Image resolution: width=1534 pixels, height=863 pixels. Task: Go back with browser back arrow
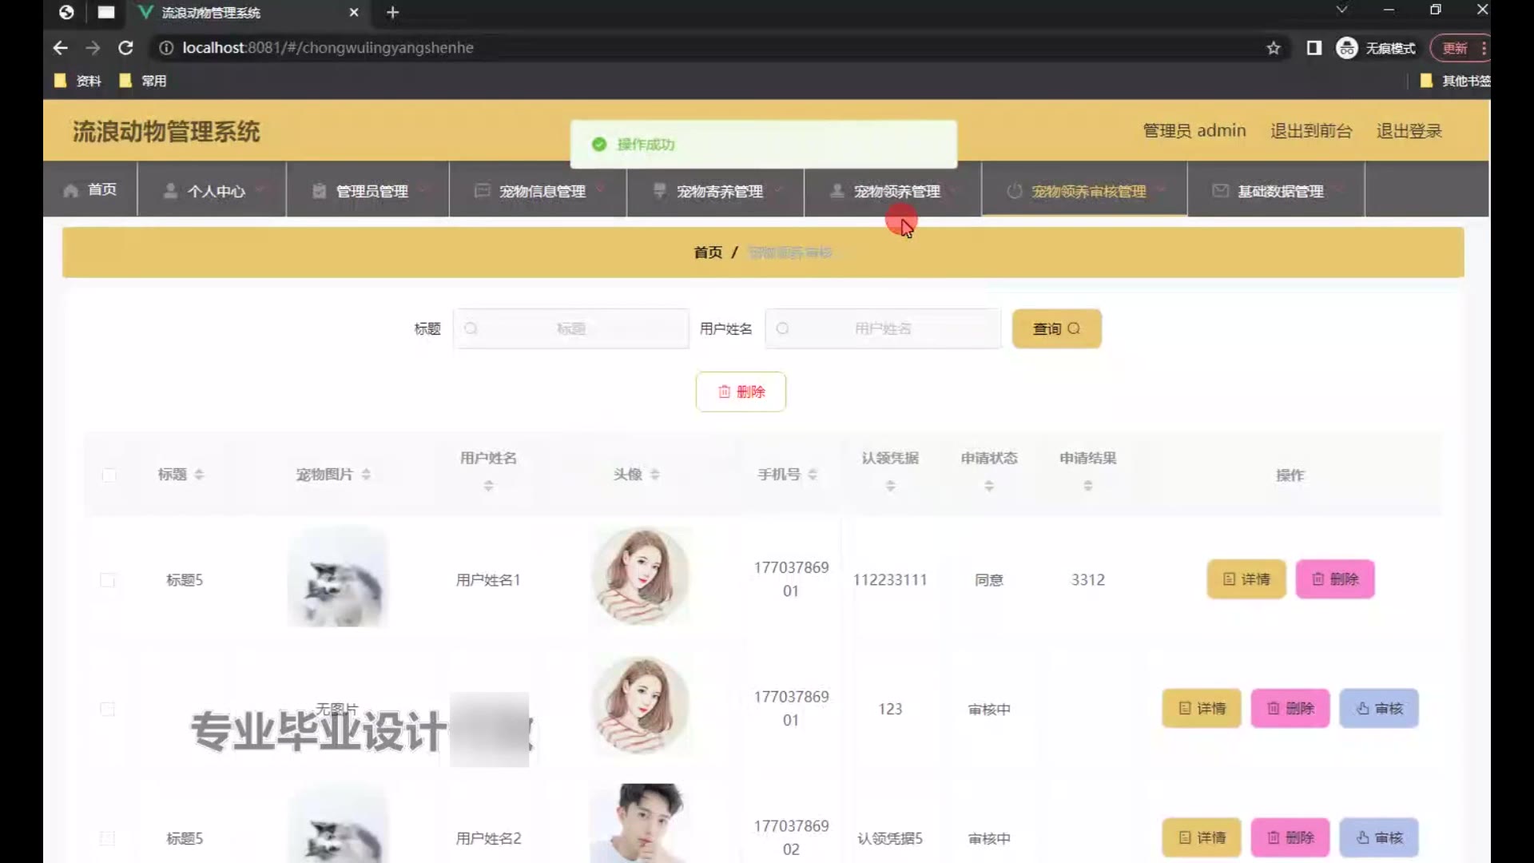[60, 48]
